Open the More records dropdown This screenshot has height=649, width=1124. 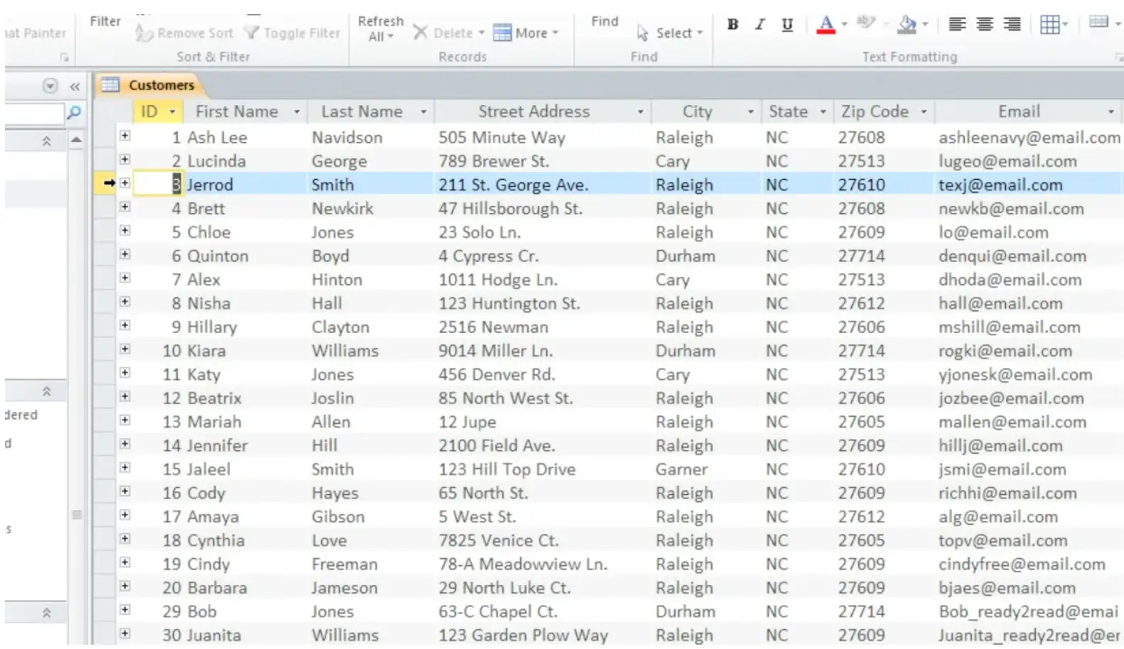point(526,33)
